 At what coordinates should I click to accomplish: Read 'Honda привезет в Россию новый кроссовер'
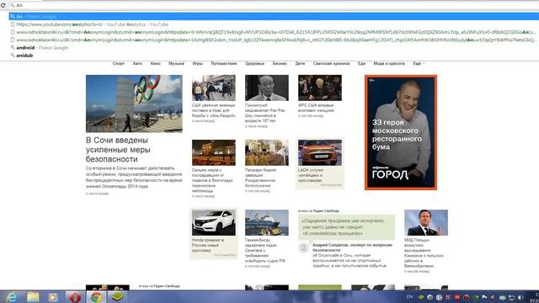point(208,245)
